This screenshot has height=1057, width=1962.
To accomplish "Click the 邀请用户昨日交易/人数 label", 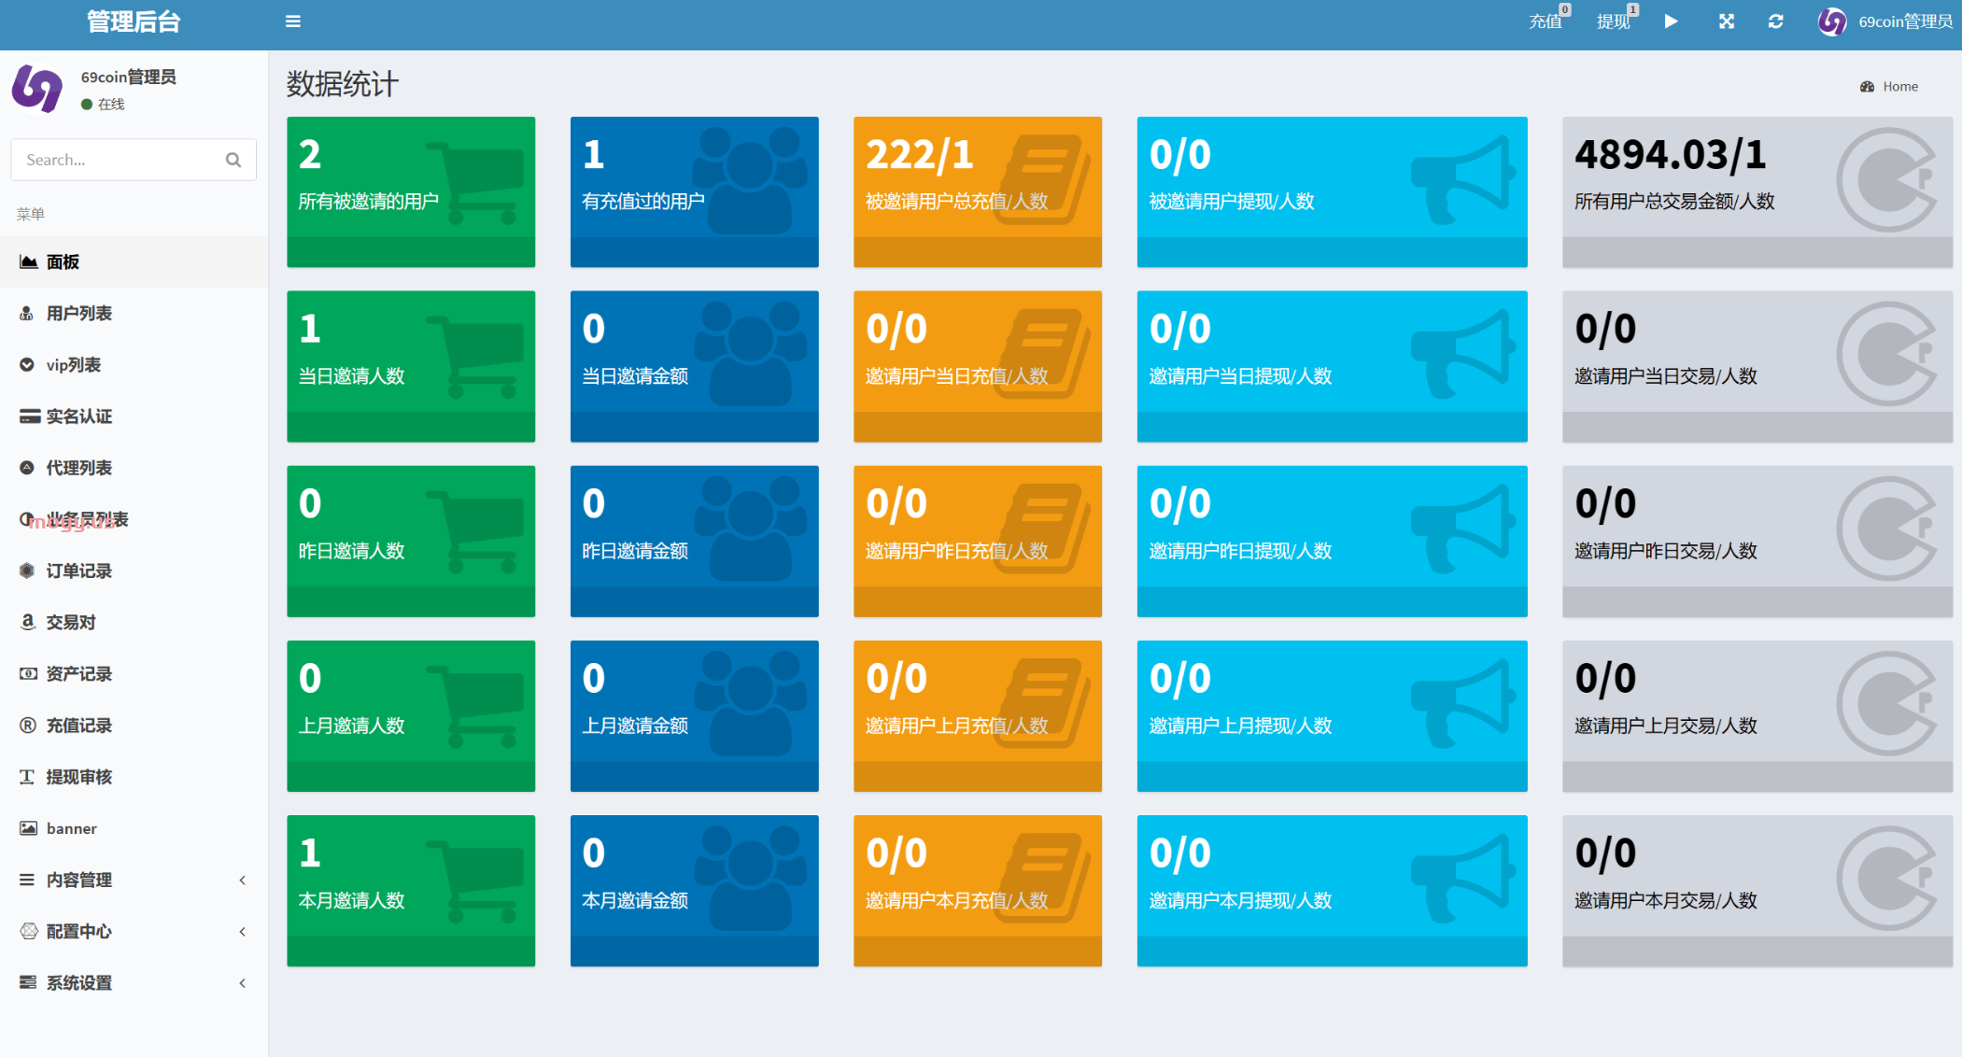I will pyautogui.click(x=1665, y=551).
